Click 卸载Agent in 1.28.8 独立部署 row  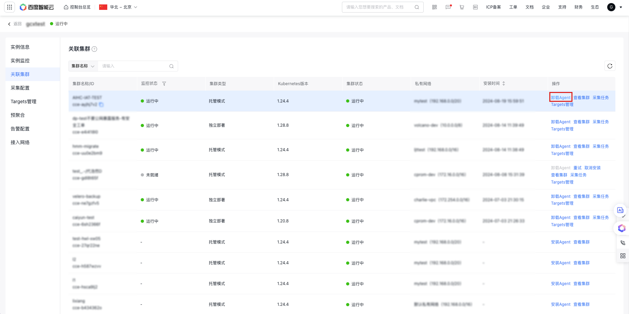coord(561,122)
